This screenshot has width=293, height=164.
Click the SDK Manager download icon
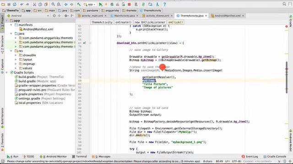[x=157, y=4]
